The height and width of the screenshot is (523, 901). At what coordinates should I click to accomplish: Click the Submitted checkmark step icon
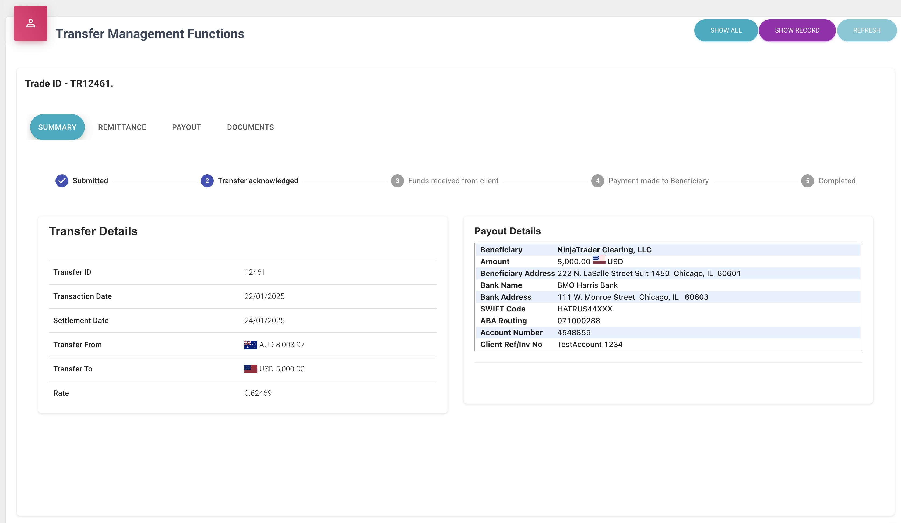[62, 181]
